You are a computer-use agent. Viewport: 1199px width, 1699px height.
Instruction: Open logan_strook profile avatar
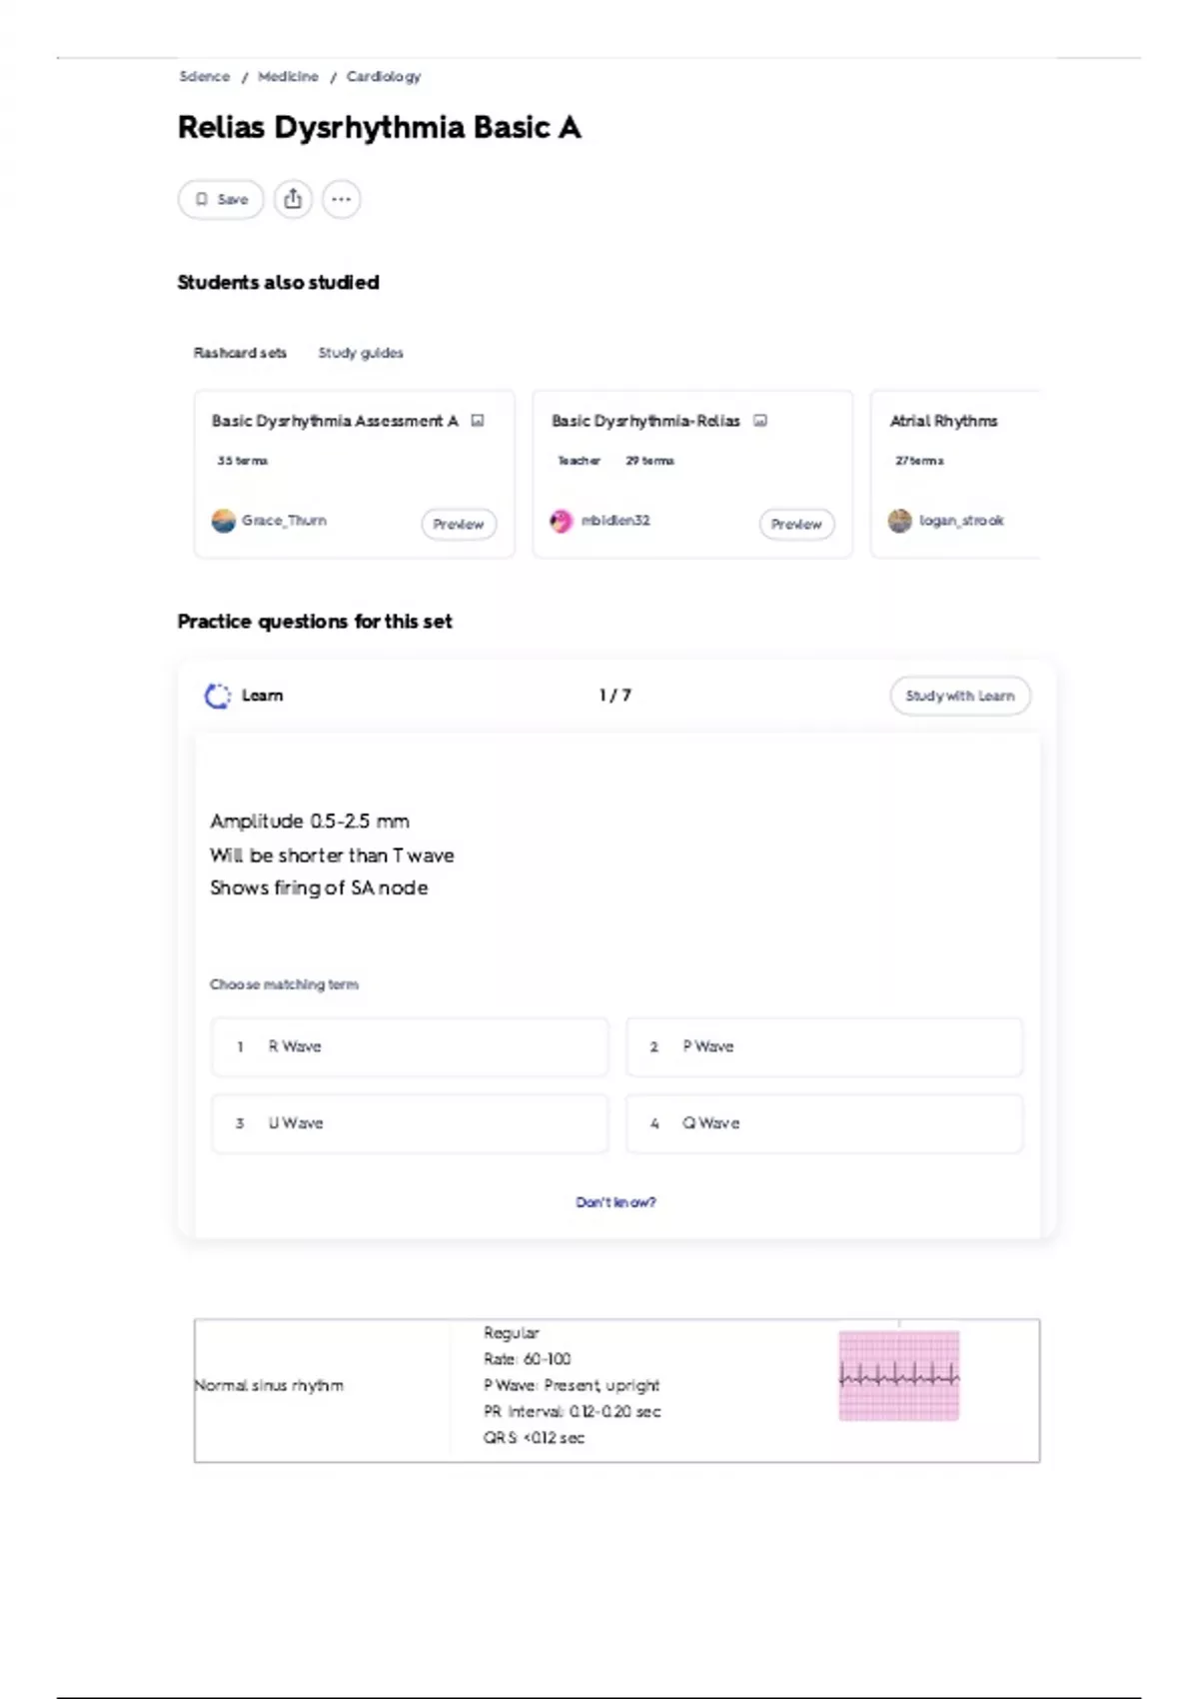(x=900, y=521)
